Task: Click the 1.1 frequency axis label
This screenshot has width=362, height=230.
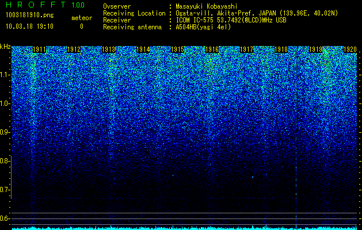Action: (x=5, y=75)
